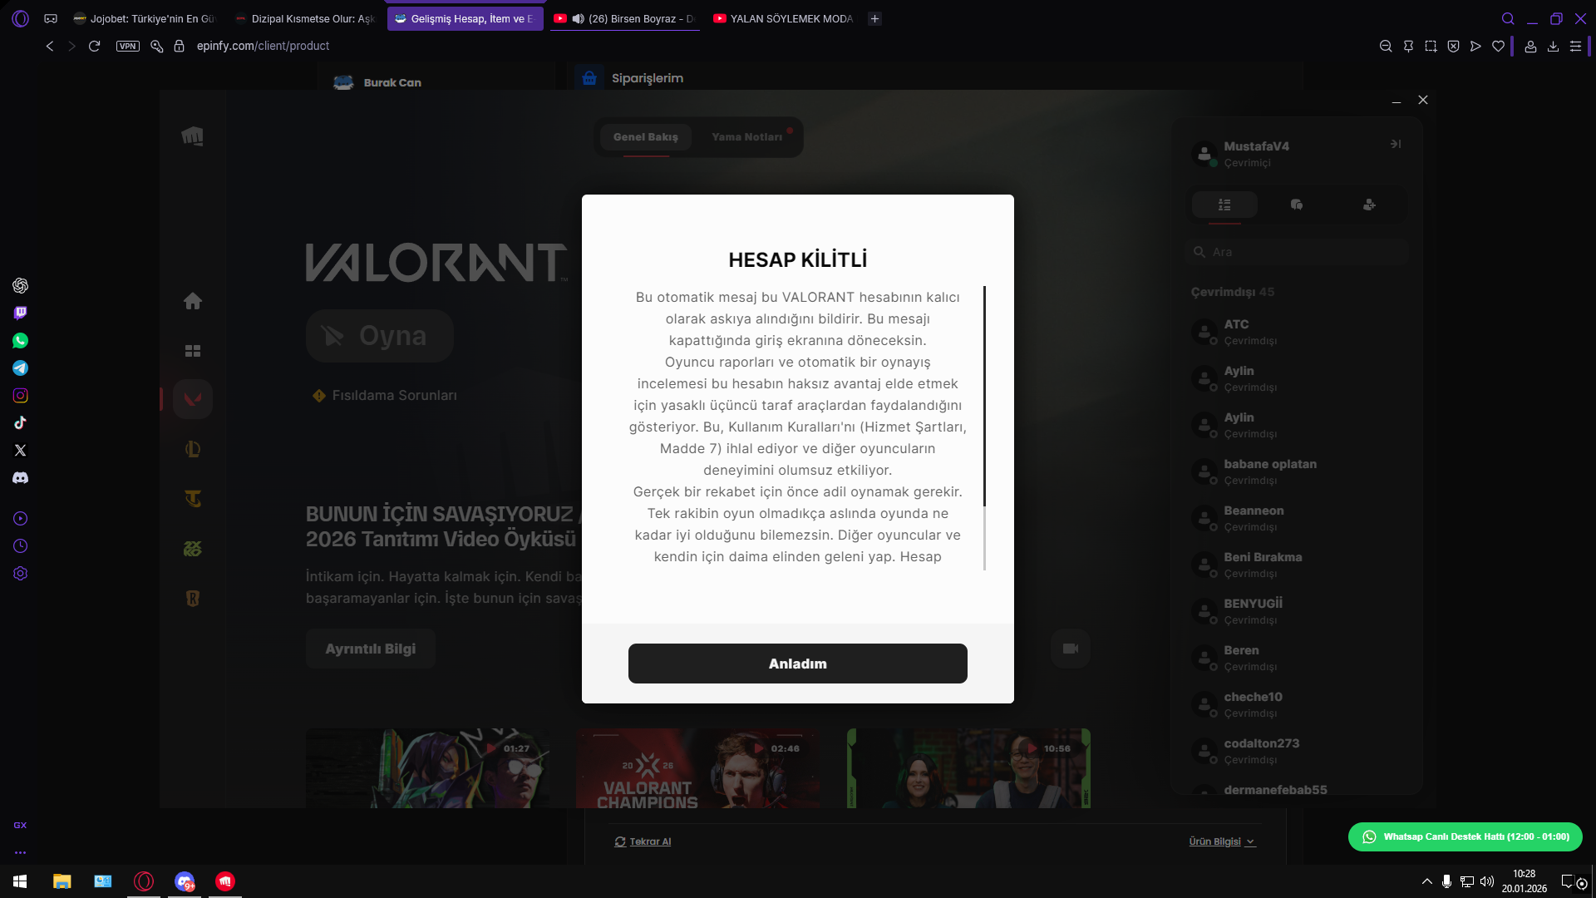This screenshot has width=1596, height=898.
Task: Click the video camera icon button
Action: coord(1071,649)
